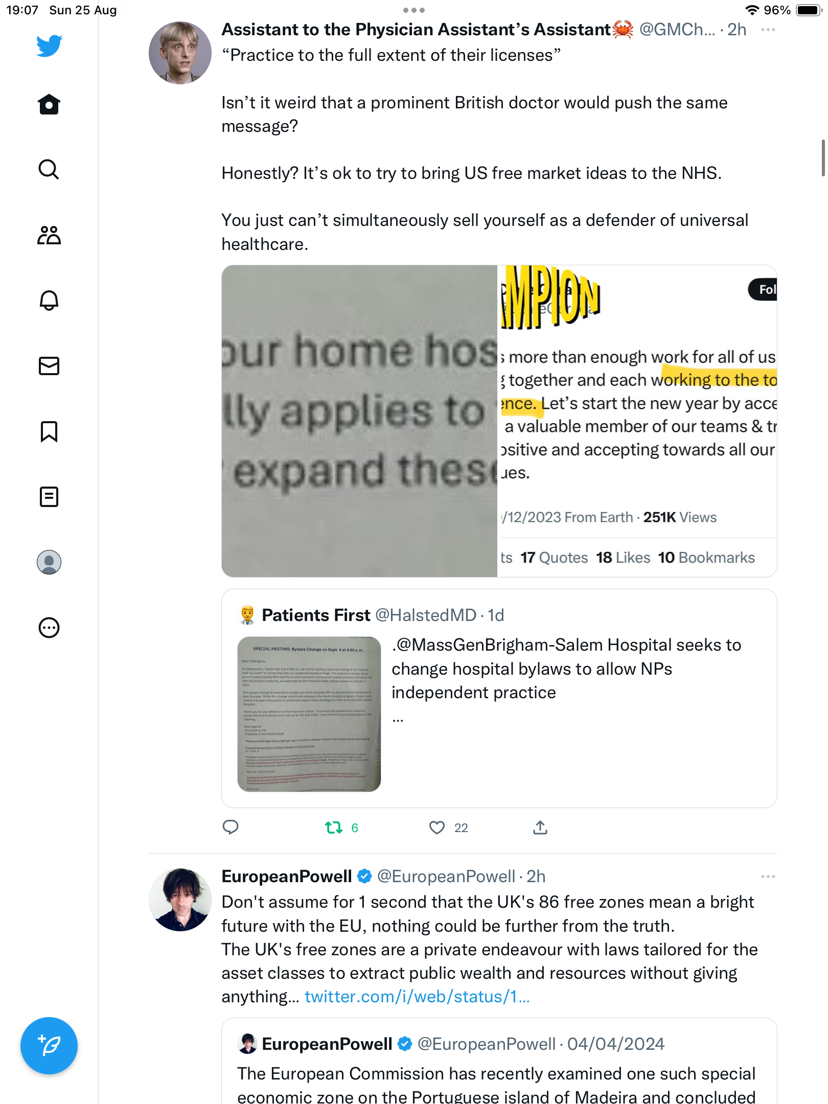
Task: Open options menu on the first tweet
Action: (x=768, y=30)
